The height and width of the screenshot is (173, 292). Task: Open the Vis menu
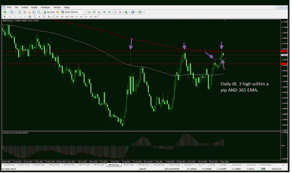pyautogui.click(x=16, y=7)
